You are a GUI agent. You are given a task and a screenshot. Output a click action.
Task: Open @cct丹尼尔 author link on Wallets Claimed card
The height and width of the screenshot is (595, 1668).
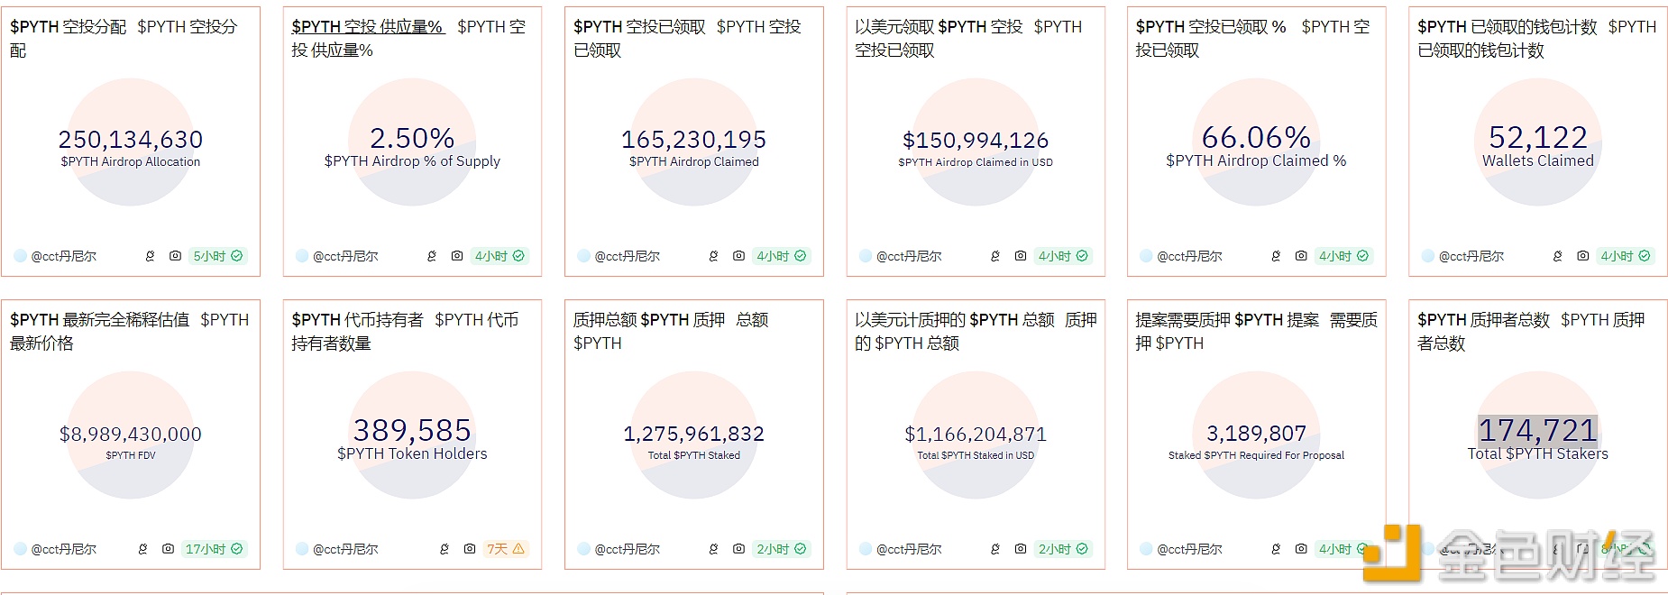[1471, 256]
